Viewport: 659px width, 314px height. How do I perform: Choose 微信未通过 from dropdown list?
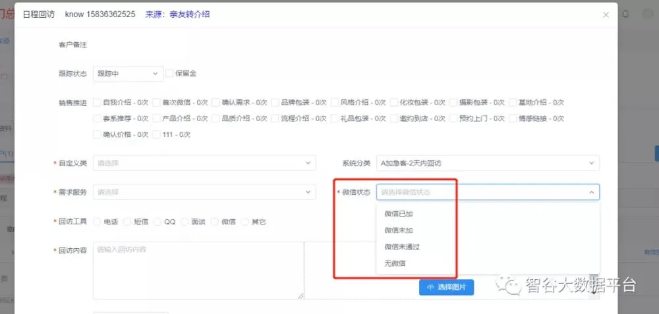coord(402,247)
